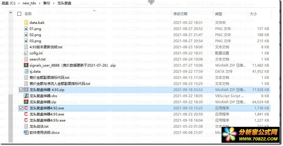Select 龙头复盘神器4.93r.exe file name
The height and width of the screenshot is (146, 283).
(x=48, y=120)
